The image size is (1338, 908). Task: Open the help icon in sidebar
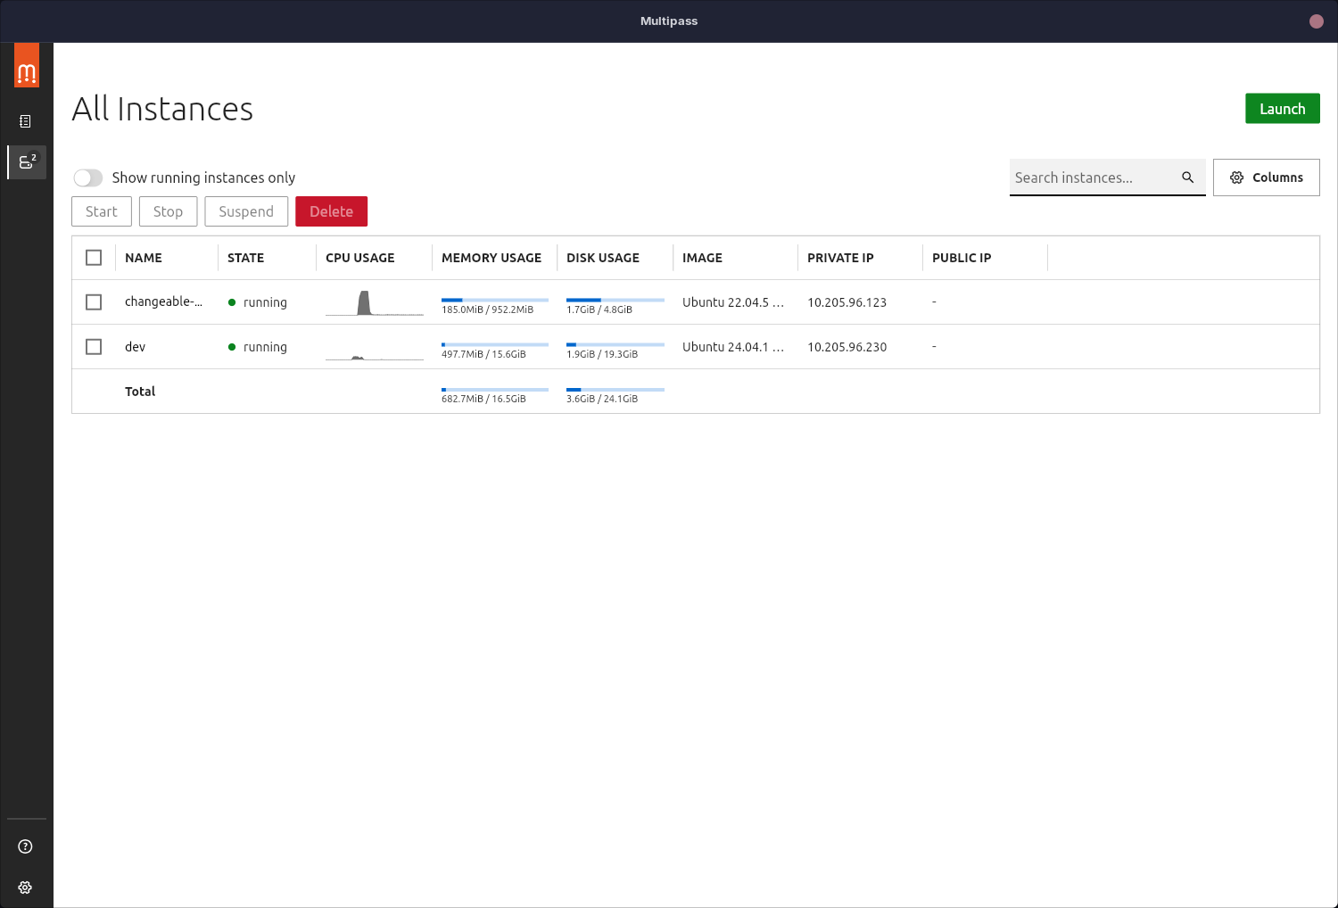pos(25,846)
